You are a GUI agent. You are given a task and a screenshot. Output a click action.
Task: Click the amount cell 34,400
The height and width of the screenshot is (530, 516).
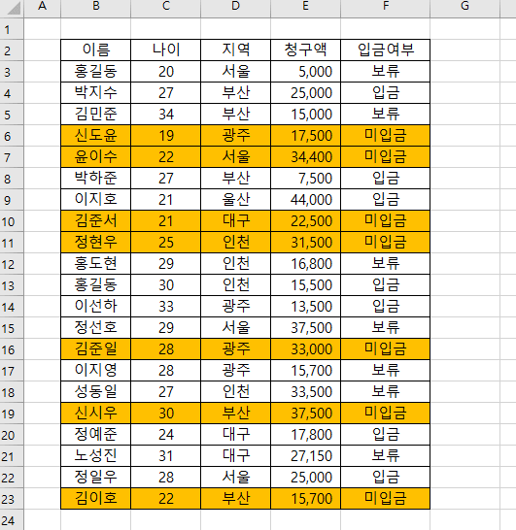point(306,157)
